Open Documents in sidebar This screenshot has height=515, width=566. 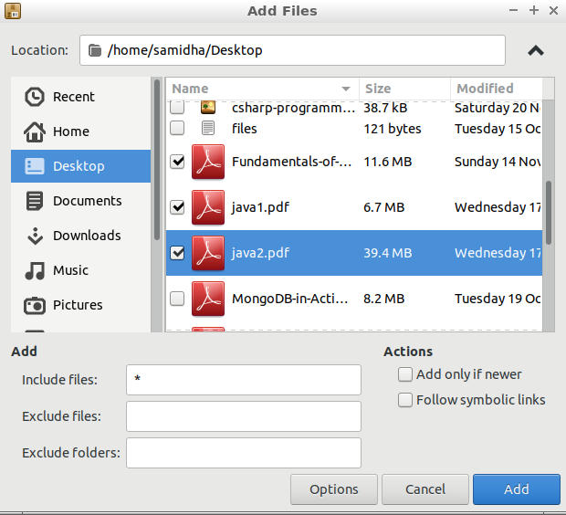(81, 201)
